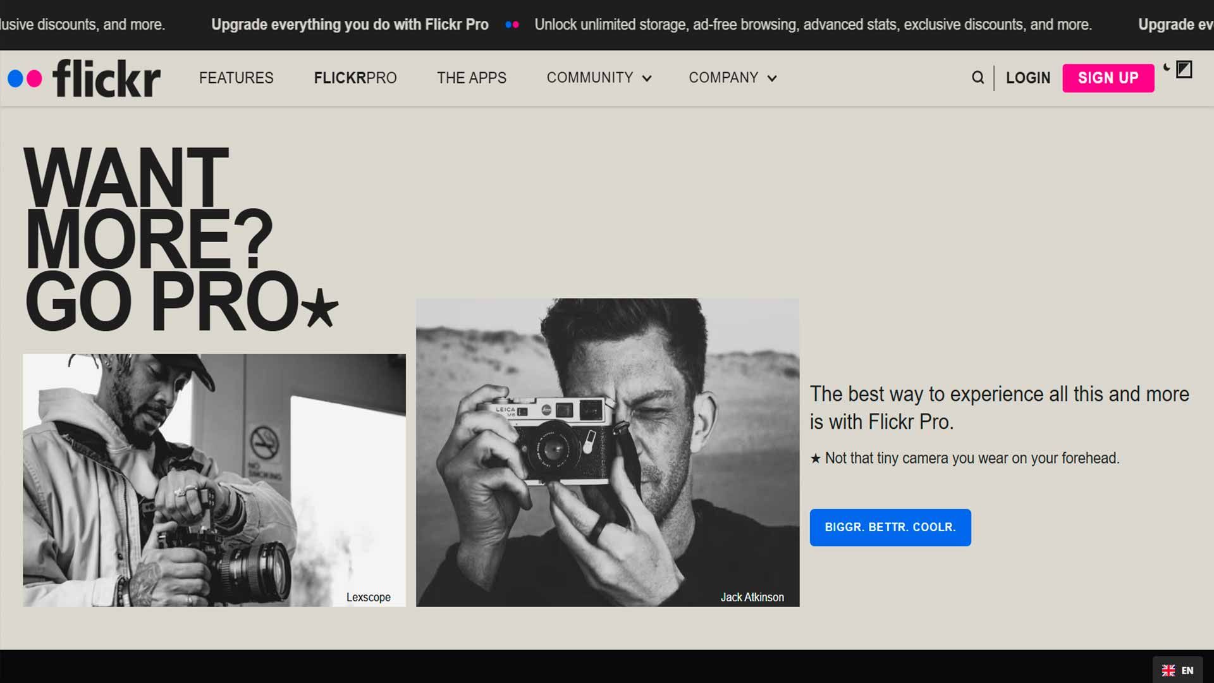Switch to the FLICKRPRO tab

pos(355,78)
